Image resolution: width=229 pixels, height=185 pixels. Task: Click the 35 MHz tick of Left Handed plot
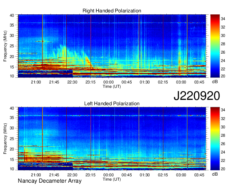pyautogui.click(x=12, y=118)
